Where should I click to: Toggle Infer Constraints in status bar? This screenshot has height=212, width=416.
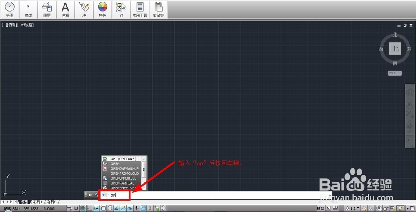click(x=69, y=208)
